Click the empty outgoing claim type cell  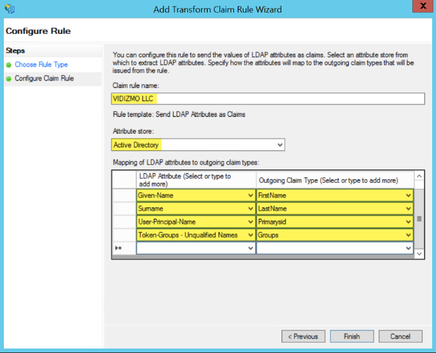pos(330,248)
